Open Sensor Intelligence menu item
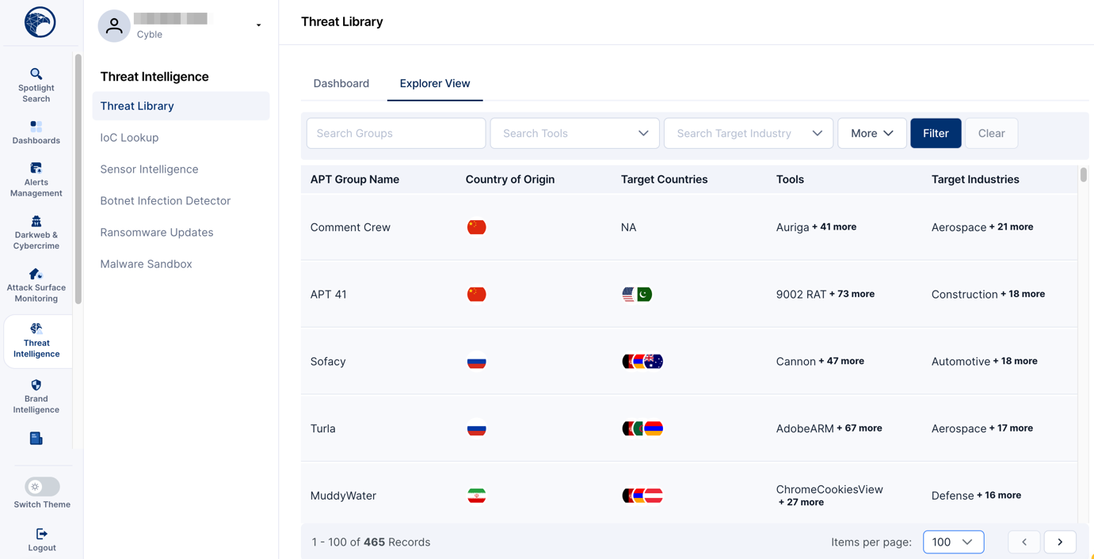Screen dimensions: 1094x559 149,169
